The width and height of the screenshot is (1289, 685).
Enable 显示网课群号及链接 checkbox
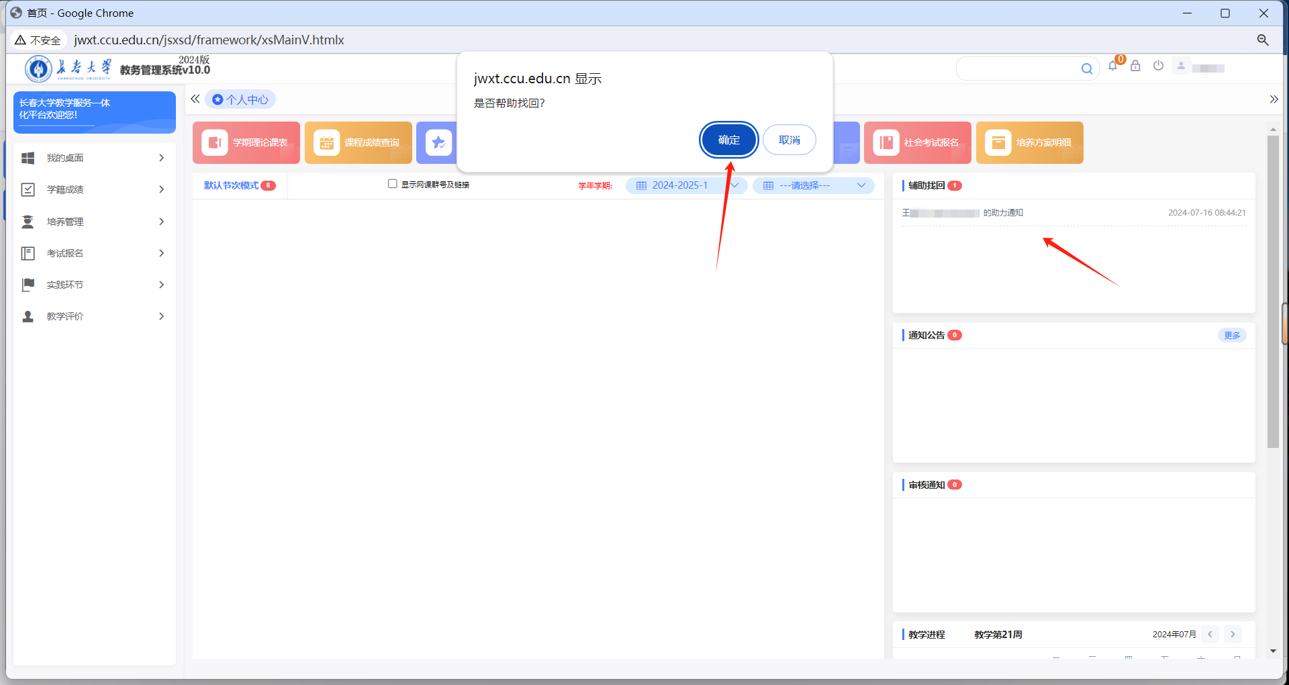pyautogui.click(x=393, y=184)
